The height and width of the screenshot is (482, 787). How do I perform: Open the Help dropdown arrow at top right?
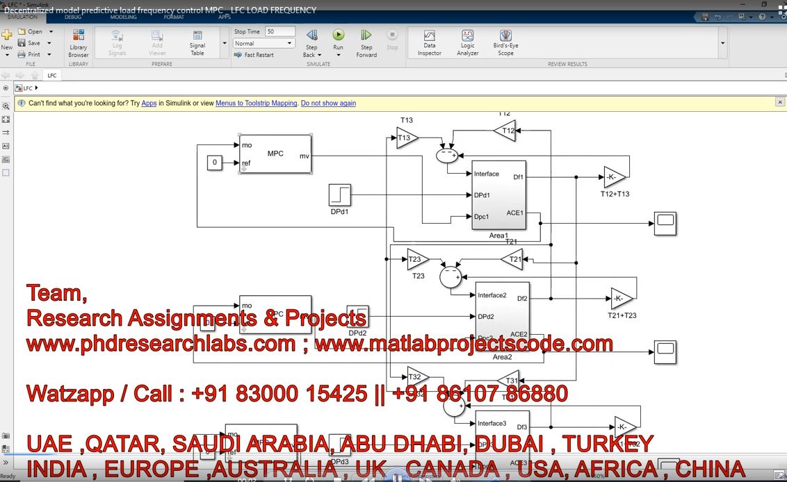[771, 17]
